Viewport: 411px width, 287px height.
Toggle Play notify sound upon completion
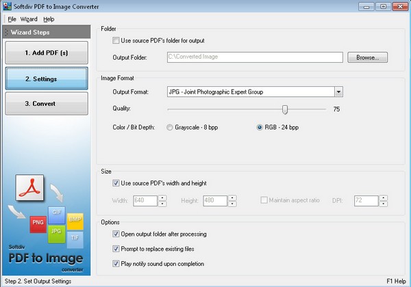click(x=116, y=264)
